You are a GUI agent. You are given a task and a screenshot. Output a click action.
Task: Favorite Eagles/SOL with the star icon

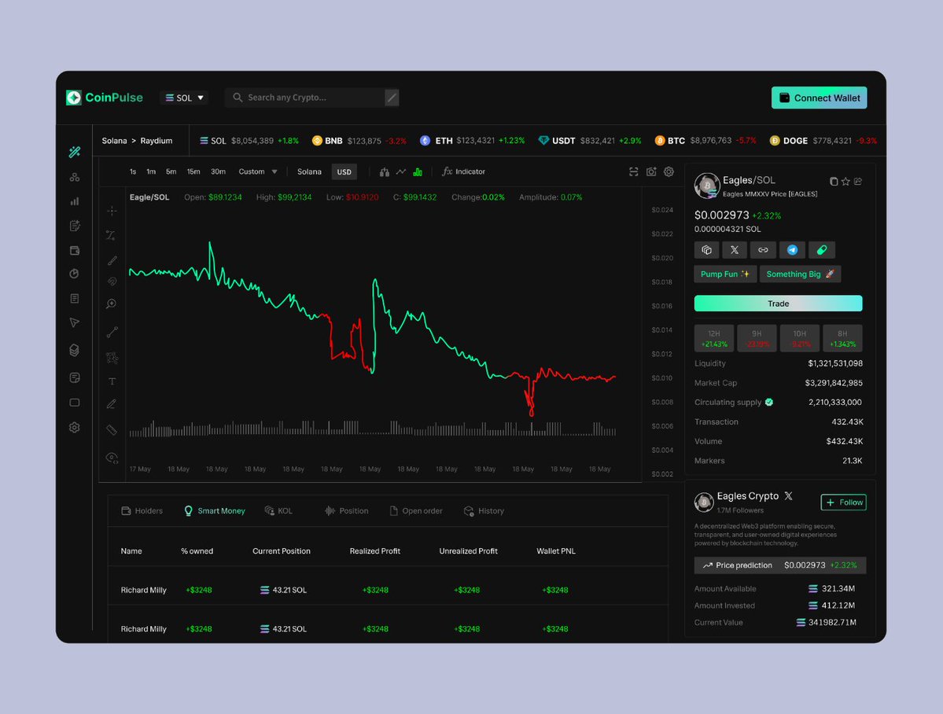(x=845, y=182)
